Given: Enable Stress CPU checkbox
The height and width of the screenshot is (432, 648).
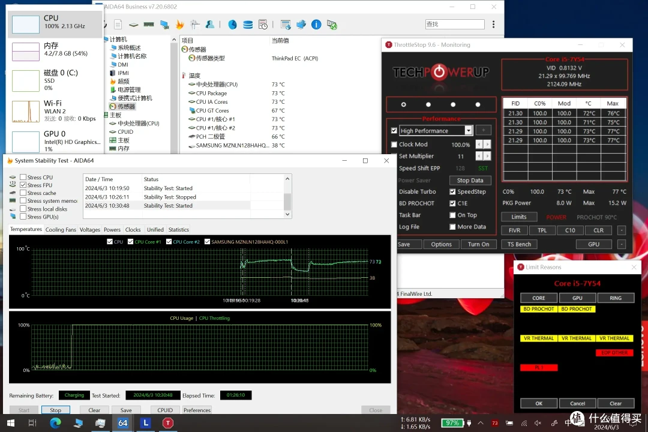Looking at the screenshot, I should point(23,177).
